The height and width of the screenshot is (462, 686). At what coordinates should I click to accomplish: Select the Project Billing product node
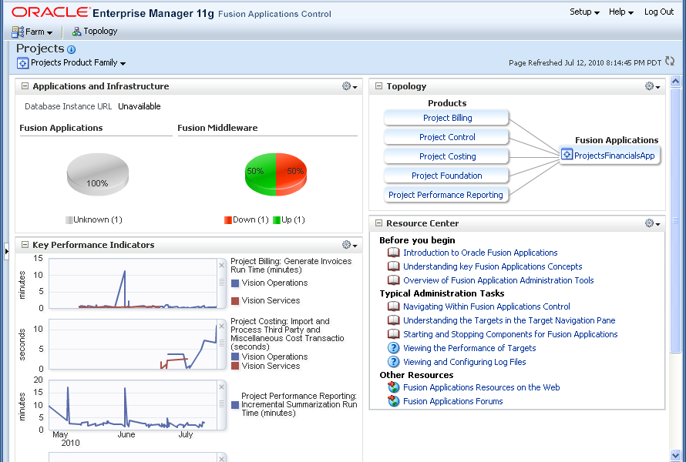pyautogui.click(x=447, y=118)
